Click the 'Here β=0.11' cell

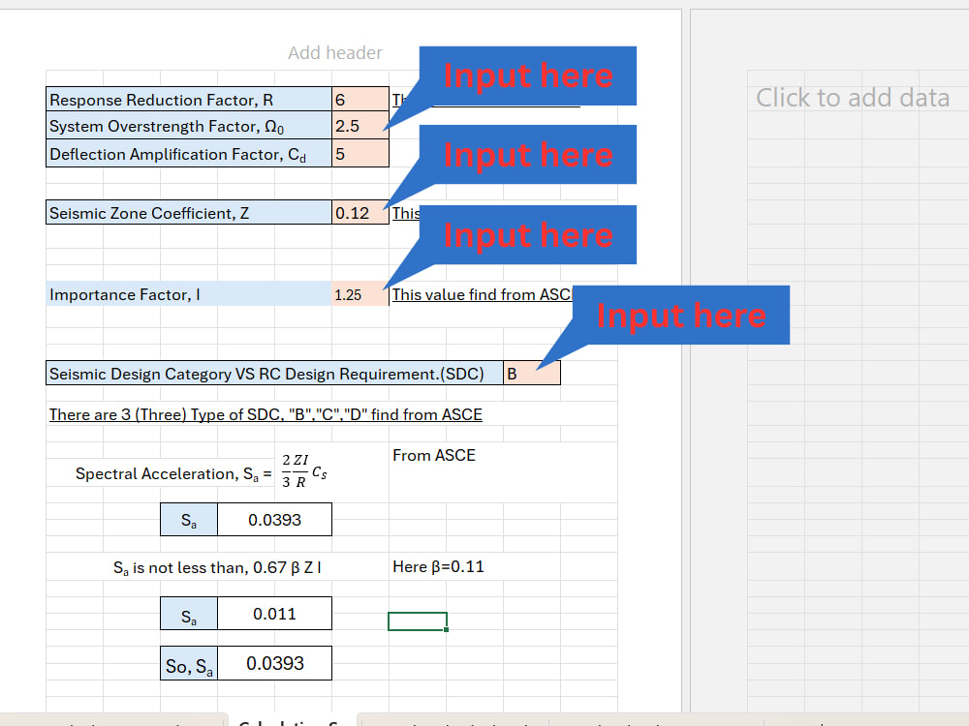click(438, 566)
